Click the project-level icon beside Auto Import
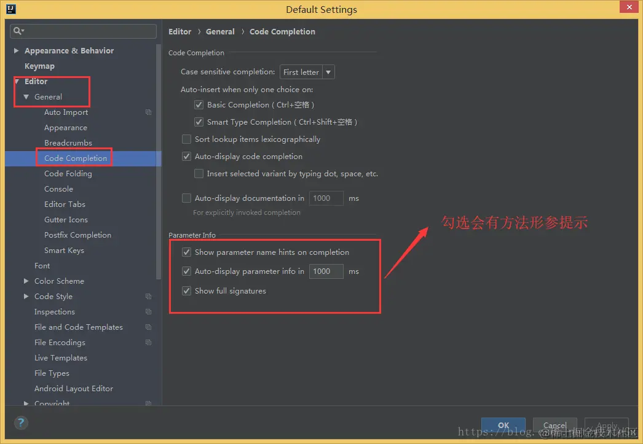643x444 pixels. pyautogui.click(x=148, y=112)
